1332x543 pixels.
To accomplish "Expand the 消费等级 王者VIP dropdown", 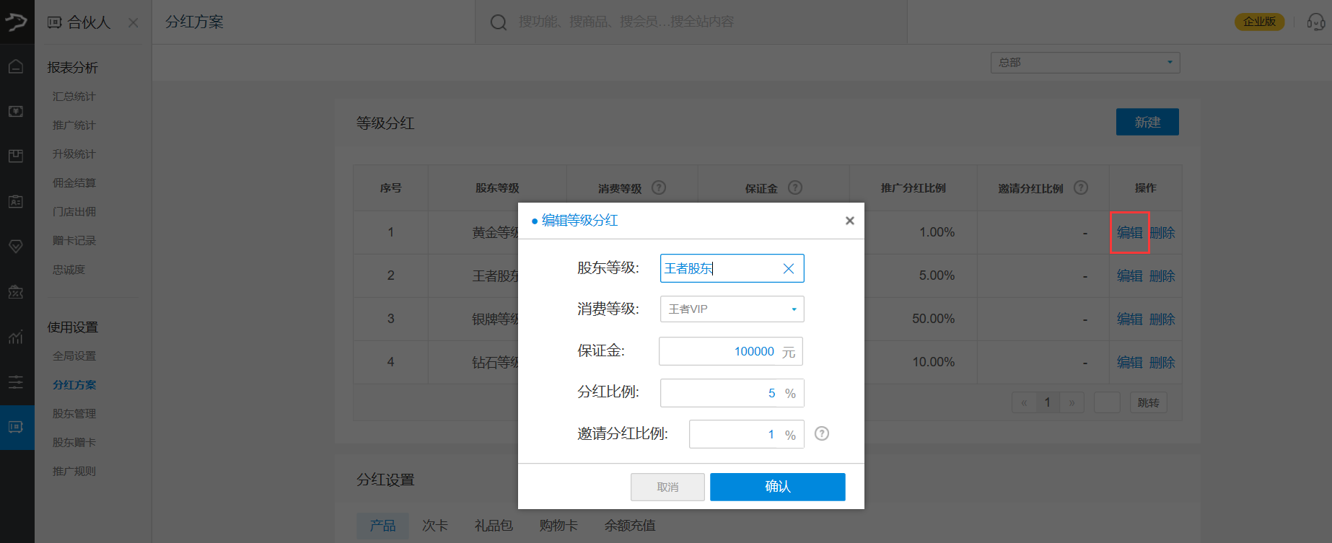I will click(x=732, y=309).
